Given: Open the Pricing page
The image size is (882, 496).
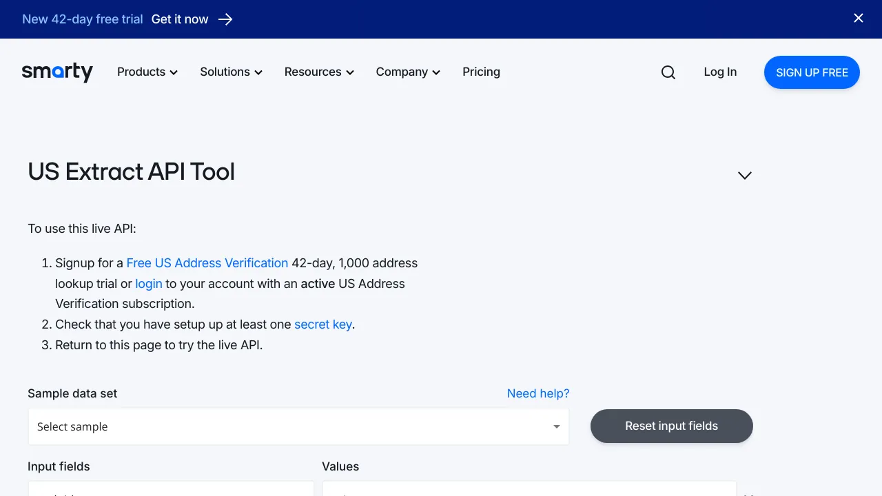Looking at the screenshot, I should (x=481, y=72).
